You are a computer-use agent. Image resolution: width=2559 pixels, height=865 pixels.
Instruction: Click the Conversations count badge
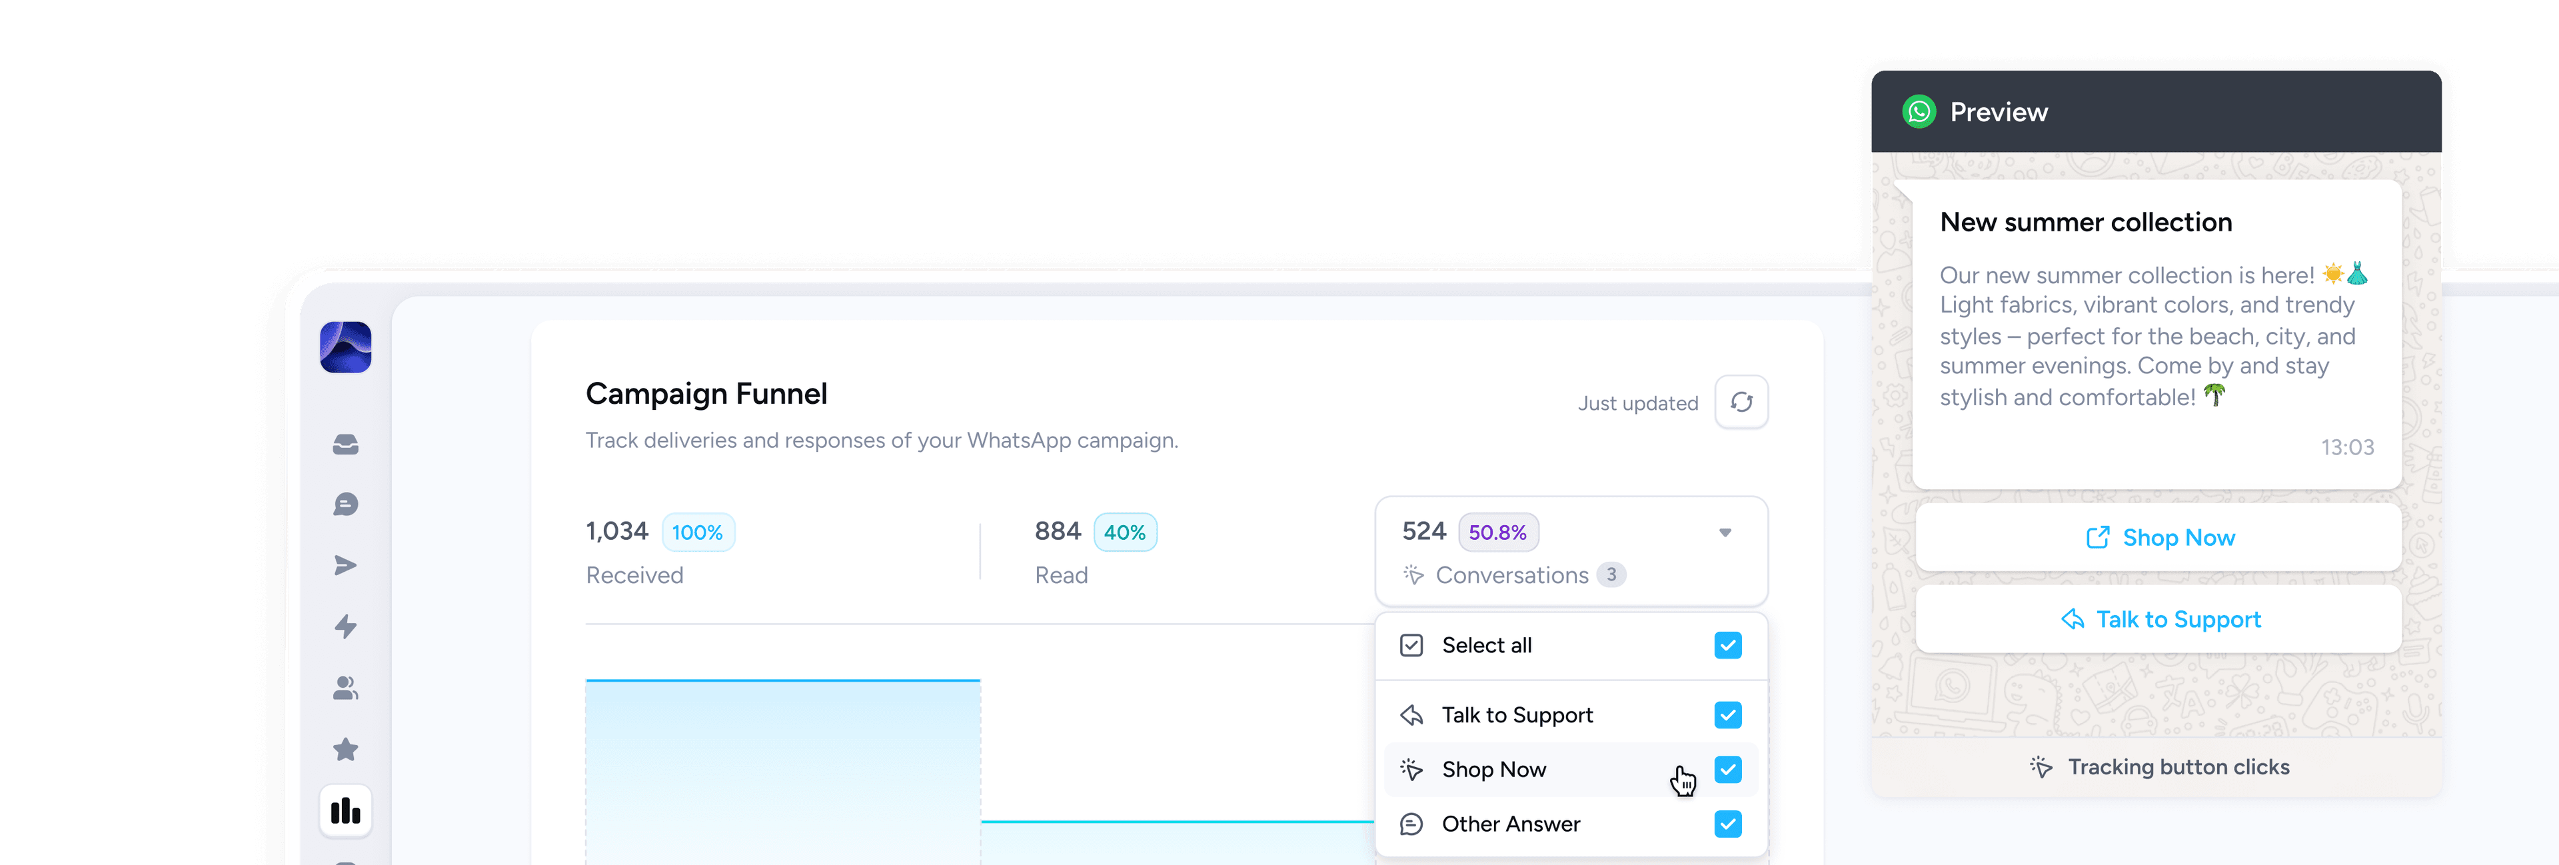click(1611, 575)
